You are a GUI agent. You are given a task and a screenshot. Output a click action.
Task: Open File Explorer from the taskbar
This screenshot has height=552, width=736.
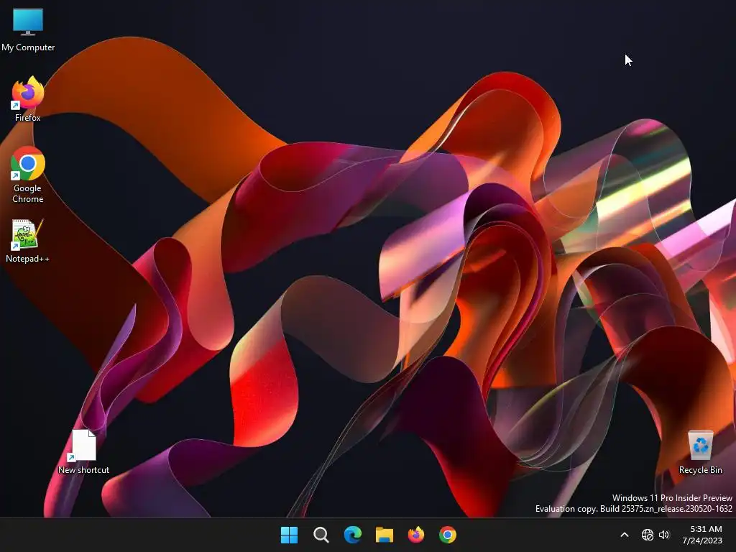point(385,535)
